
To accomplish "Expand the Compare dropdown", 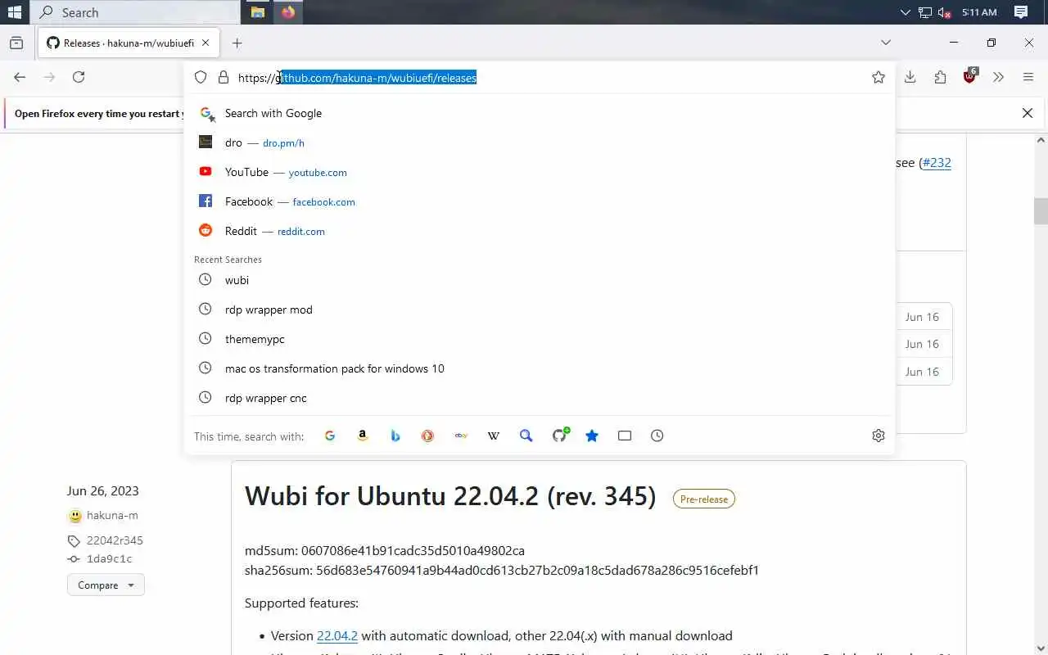I will (106, 585).
